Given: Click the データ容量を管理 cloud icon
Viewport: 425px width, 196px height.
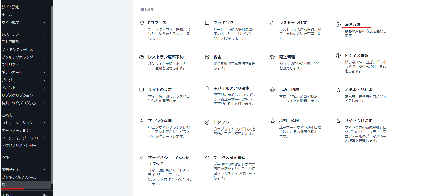Looking at the screenshot, I should (207, 158).
